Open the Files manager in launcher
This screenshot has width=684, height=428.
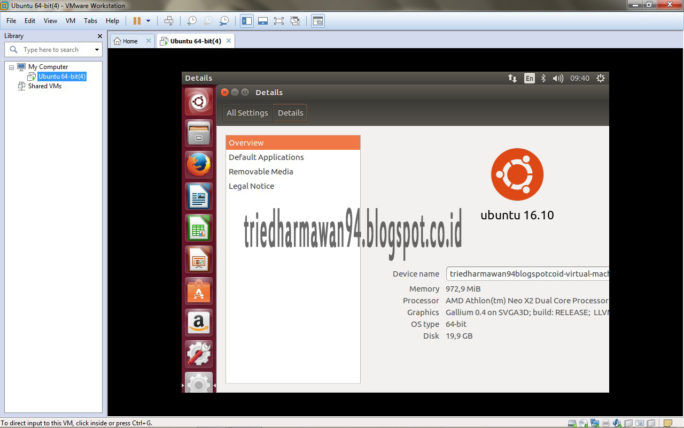pyautogui.click(x=199, y=133)
